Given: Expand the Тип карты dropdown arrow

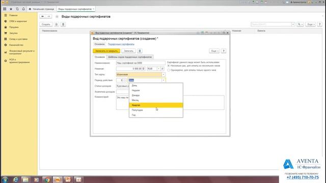Looking at the screenshot, I should pyautogui.click(x=164, y=75).
